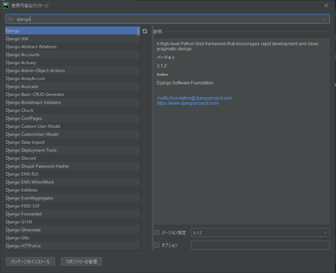Click the version number 3.1.2 text
The height and width of the screenshot is (273, 336).
click(161, 66)
